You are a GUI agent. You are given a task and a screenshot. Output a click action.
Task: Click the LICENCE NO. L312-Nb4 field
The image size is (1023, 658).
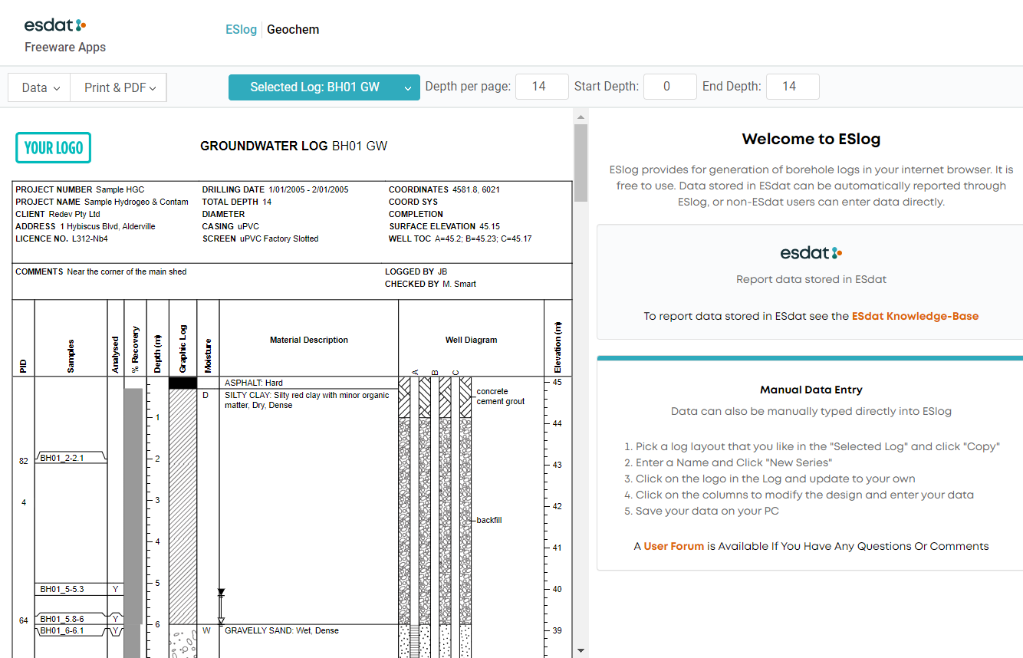tap(61, 239)
